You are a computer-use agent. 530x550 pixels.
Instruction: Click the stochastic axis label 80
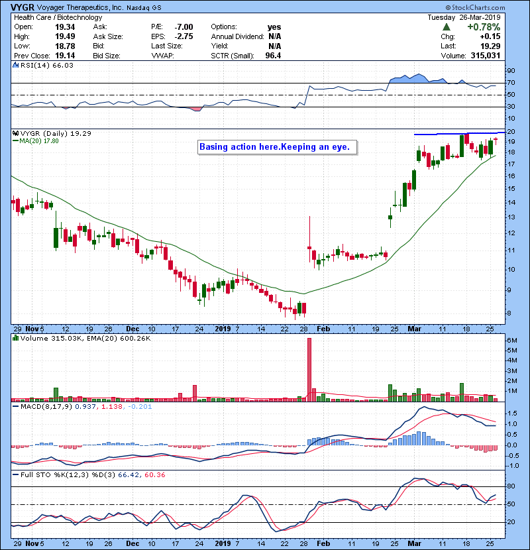pos(511,486)
